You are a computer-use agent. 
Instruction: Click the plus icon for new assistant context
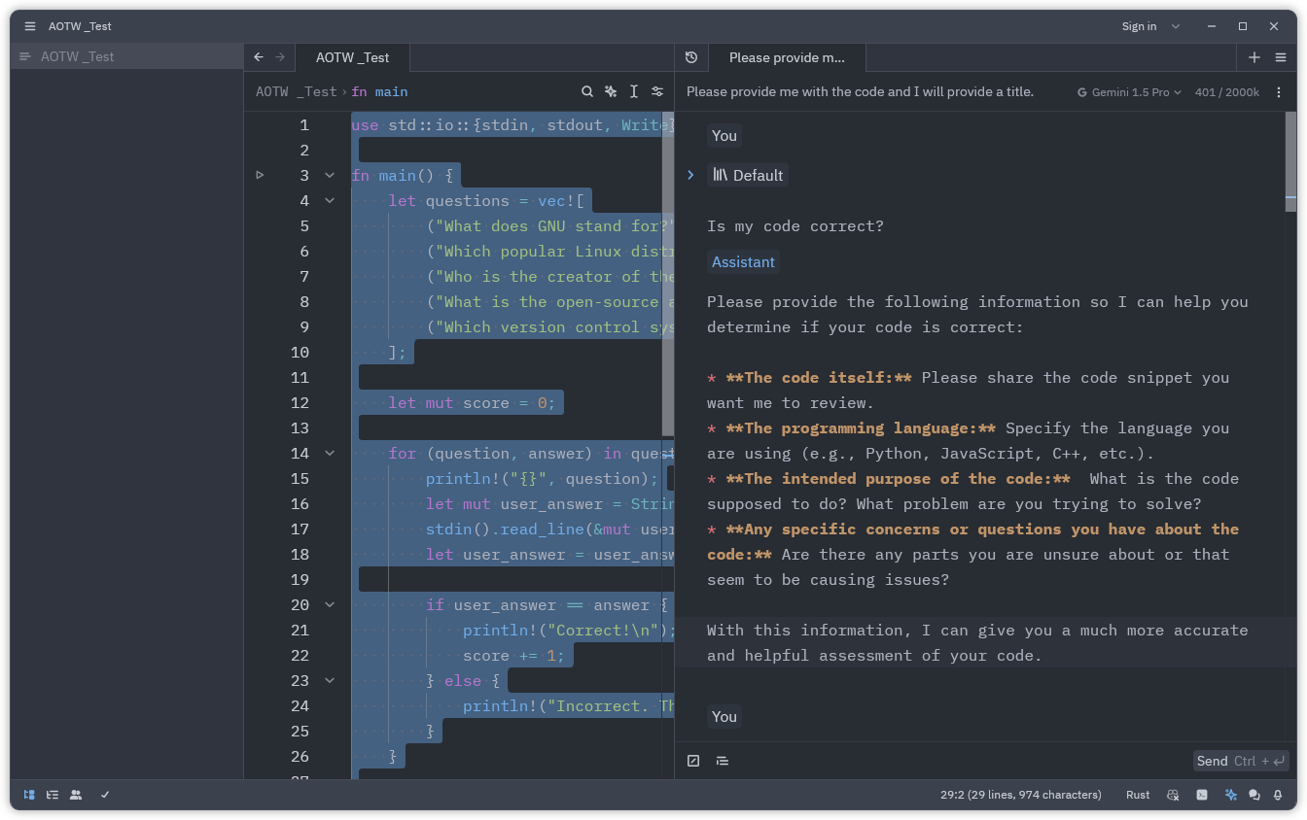1254,57
